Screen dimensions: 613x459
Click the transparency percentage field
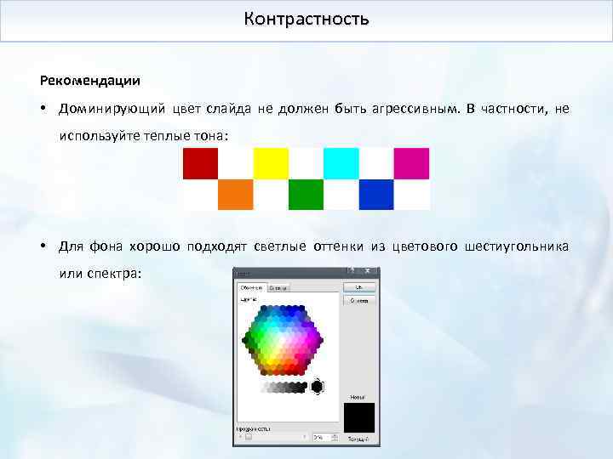point(321,438)
